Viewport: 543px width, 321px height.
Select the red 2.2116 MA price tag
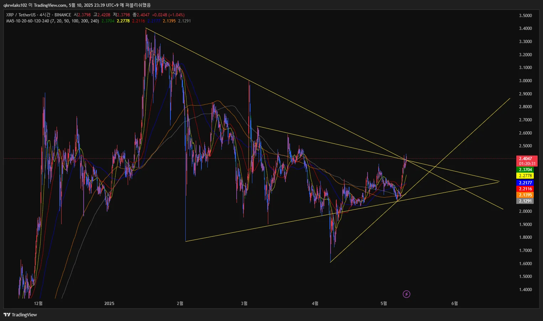click(x=525, y=189)
